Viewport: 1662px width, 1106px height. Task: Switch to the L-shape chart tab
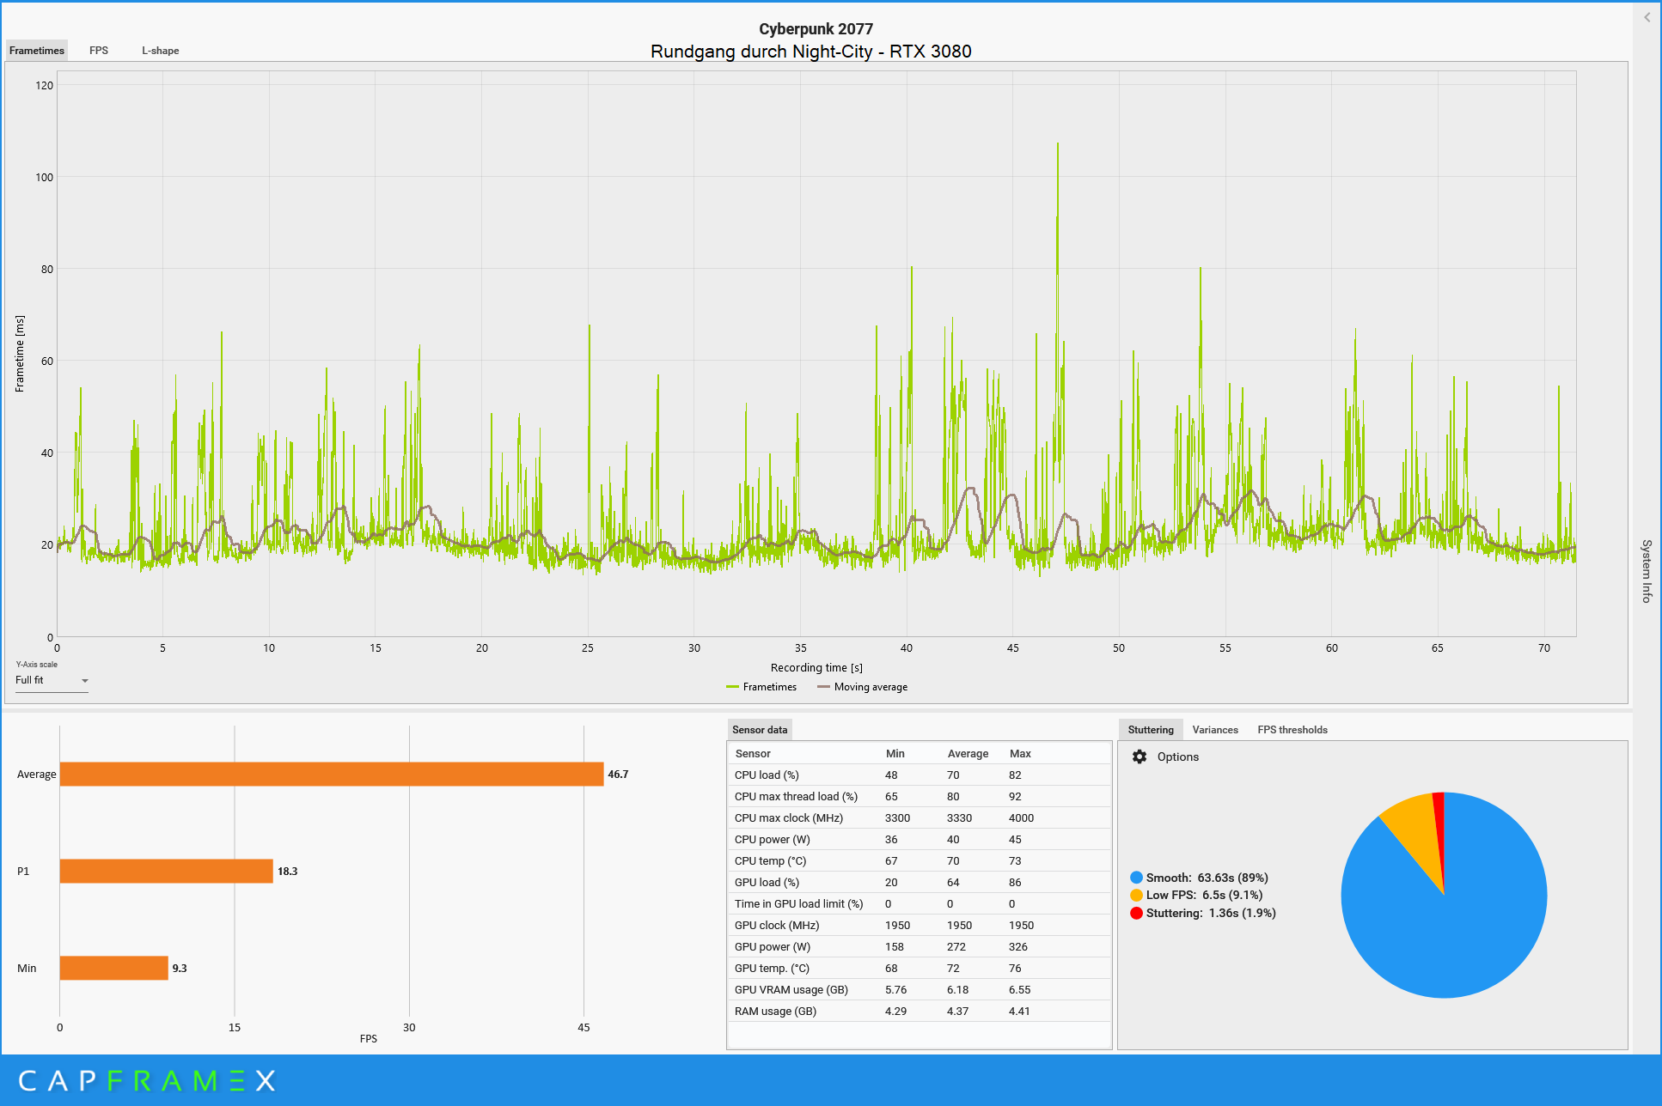(x=161, y=51)
